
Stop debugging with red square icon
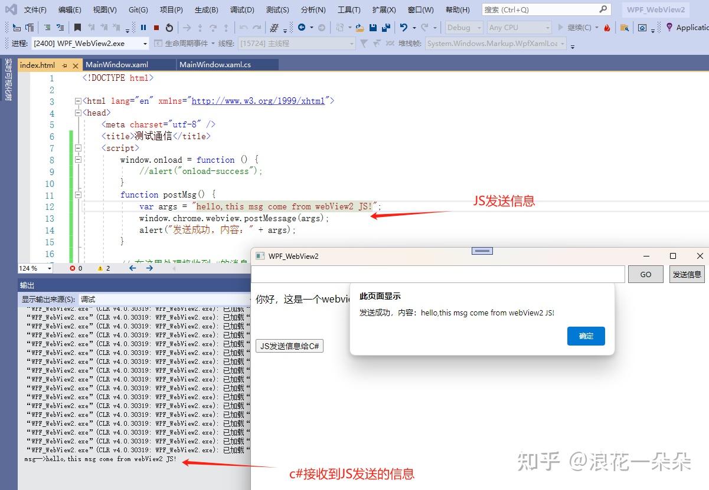[157, 27]
